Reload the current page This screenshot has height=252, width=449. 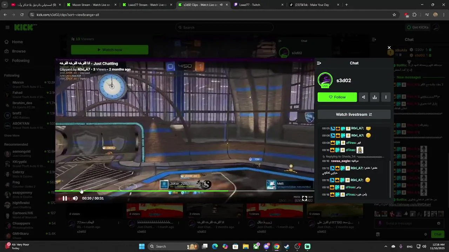[x=22, y=15]
